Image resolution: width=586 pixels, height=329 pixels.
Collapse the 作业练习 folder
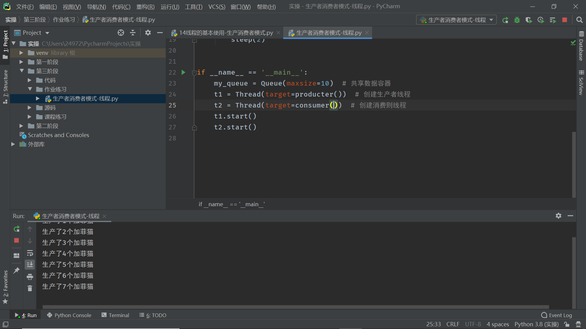[30, 89]
